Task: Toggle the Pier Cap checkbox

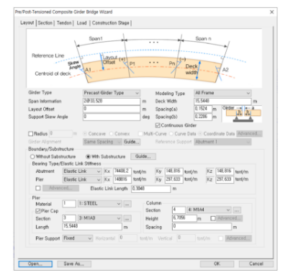Action: tap(37, 211)
